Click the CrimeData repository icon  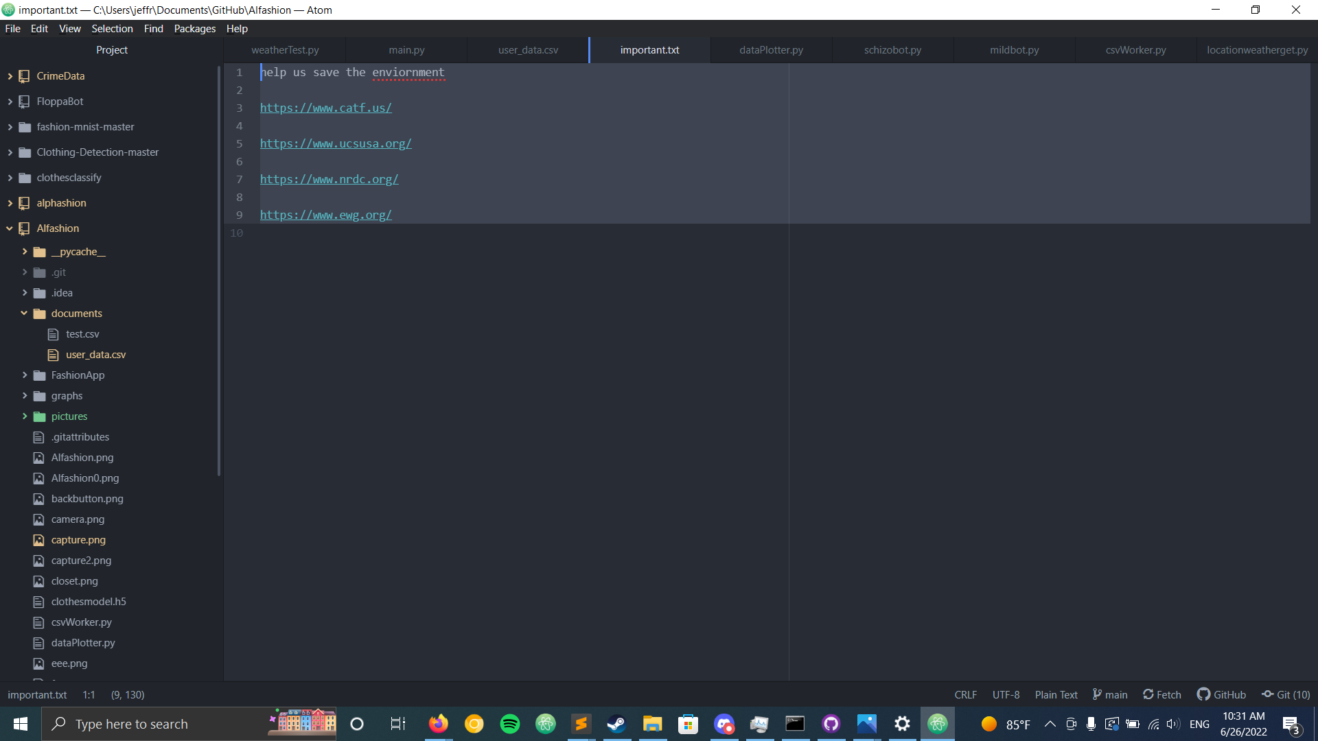25,76
